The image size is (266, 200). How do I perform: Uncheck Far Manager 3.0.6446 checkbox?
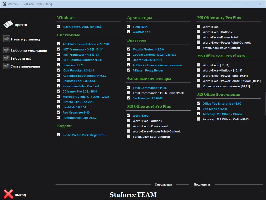[x=129, y=98]
